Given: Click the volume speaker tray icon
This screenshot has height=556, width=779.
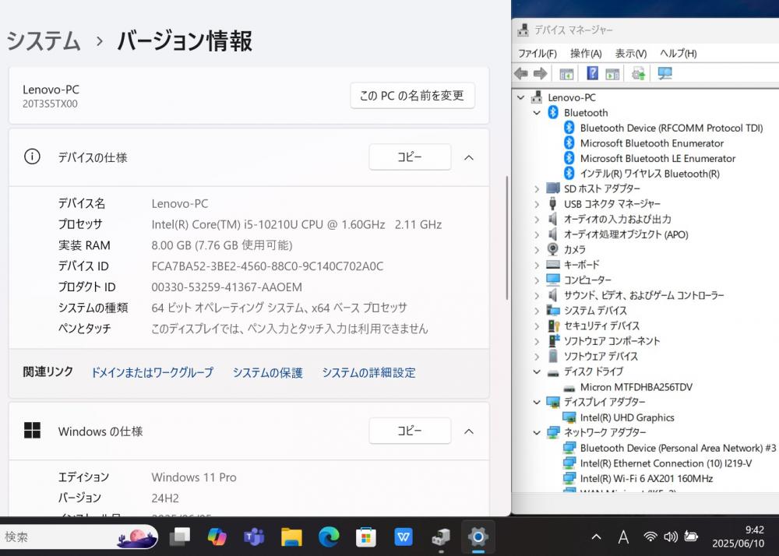Looking at the screenshot, I should click(671, 537).
